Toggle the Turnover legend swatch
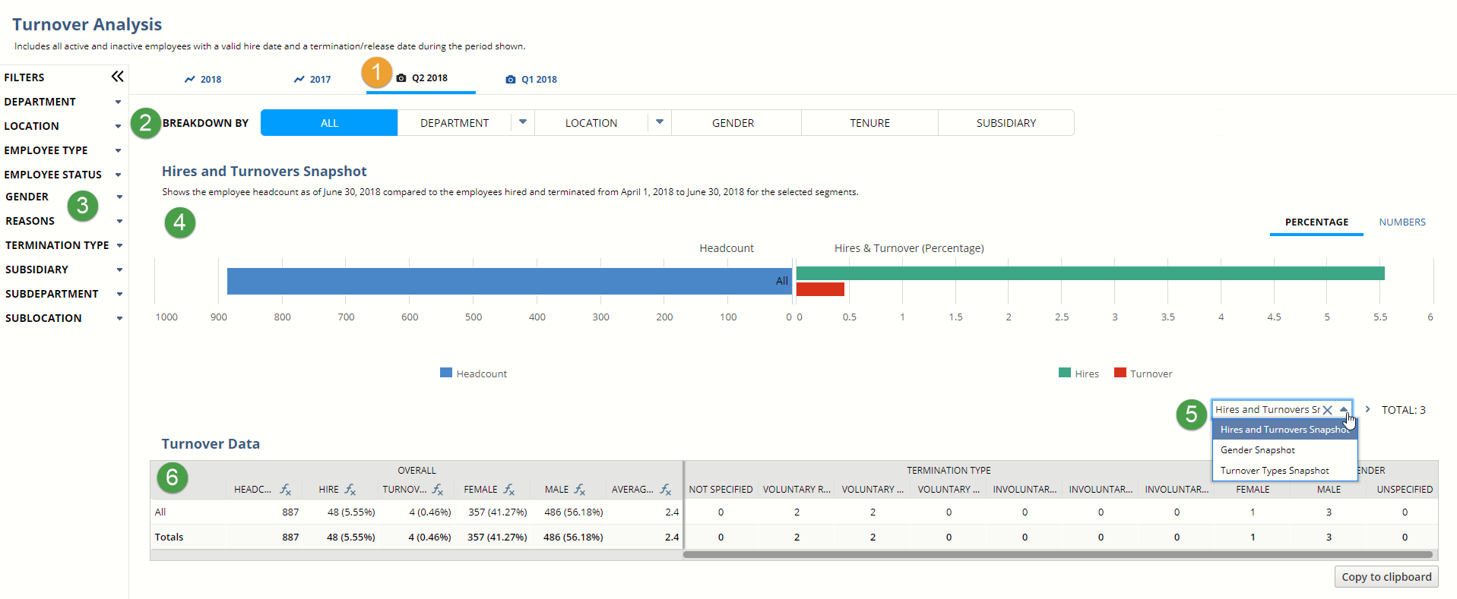Viewport: 1457px width, 599px height. tap(1120, 373)
